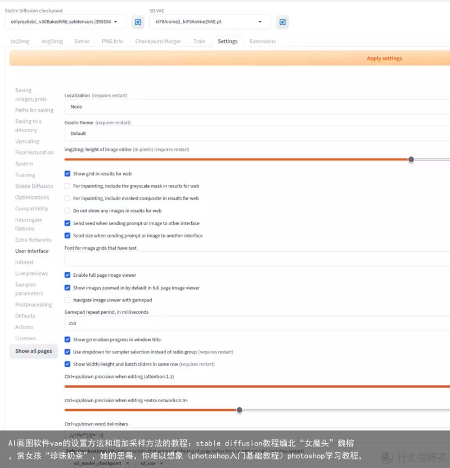The height and width of the screenshot is (468, 450).
Task: Enable masked composite in results for inpainting
Action: [67, 199]
